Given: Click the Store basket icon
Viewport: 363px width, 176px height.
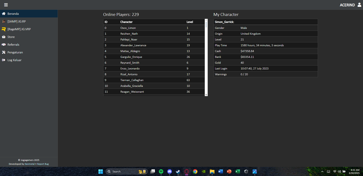Looking at the screenshot, I should (4, 37).
